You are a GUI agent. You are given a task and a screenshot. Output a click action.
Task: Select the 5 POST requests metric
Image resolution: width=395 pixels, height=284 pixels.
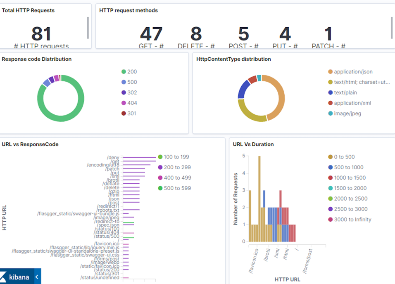pyautogui.click(x=244, y=34)
